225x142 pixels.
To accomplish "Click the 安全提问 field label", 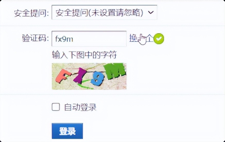I will (31, 13).
